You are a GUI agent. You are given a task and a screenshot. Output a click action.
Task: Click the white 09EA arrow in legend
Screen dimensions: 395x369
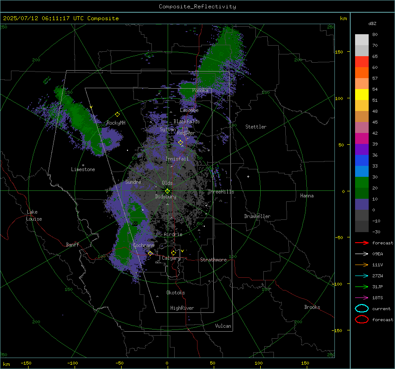point(362,254)
